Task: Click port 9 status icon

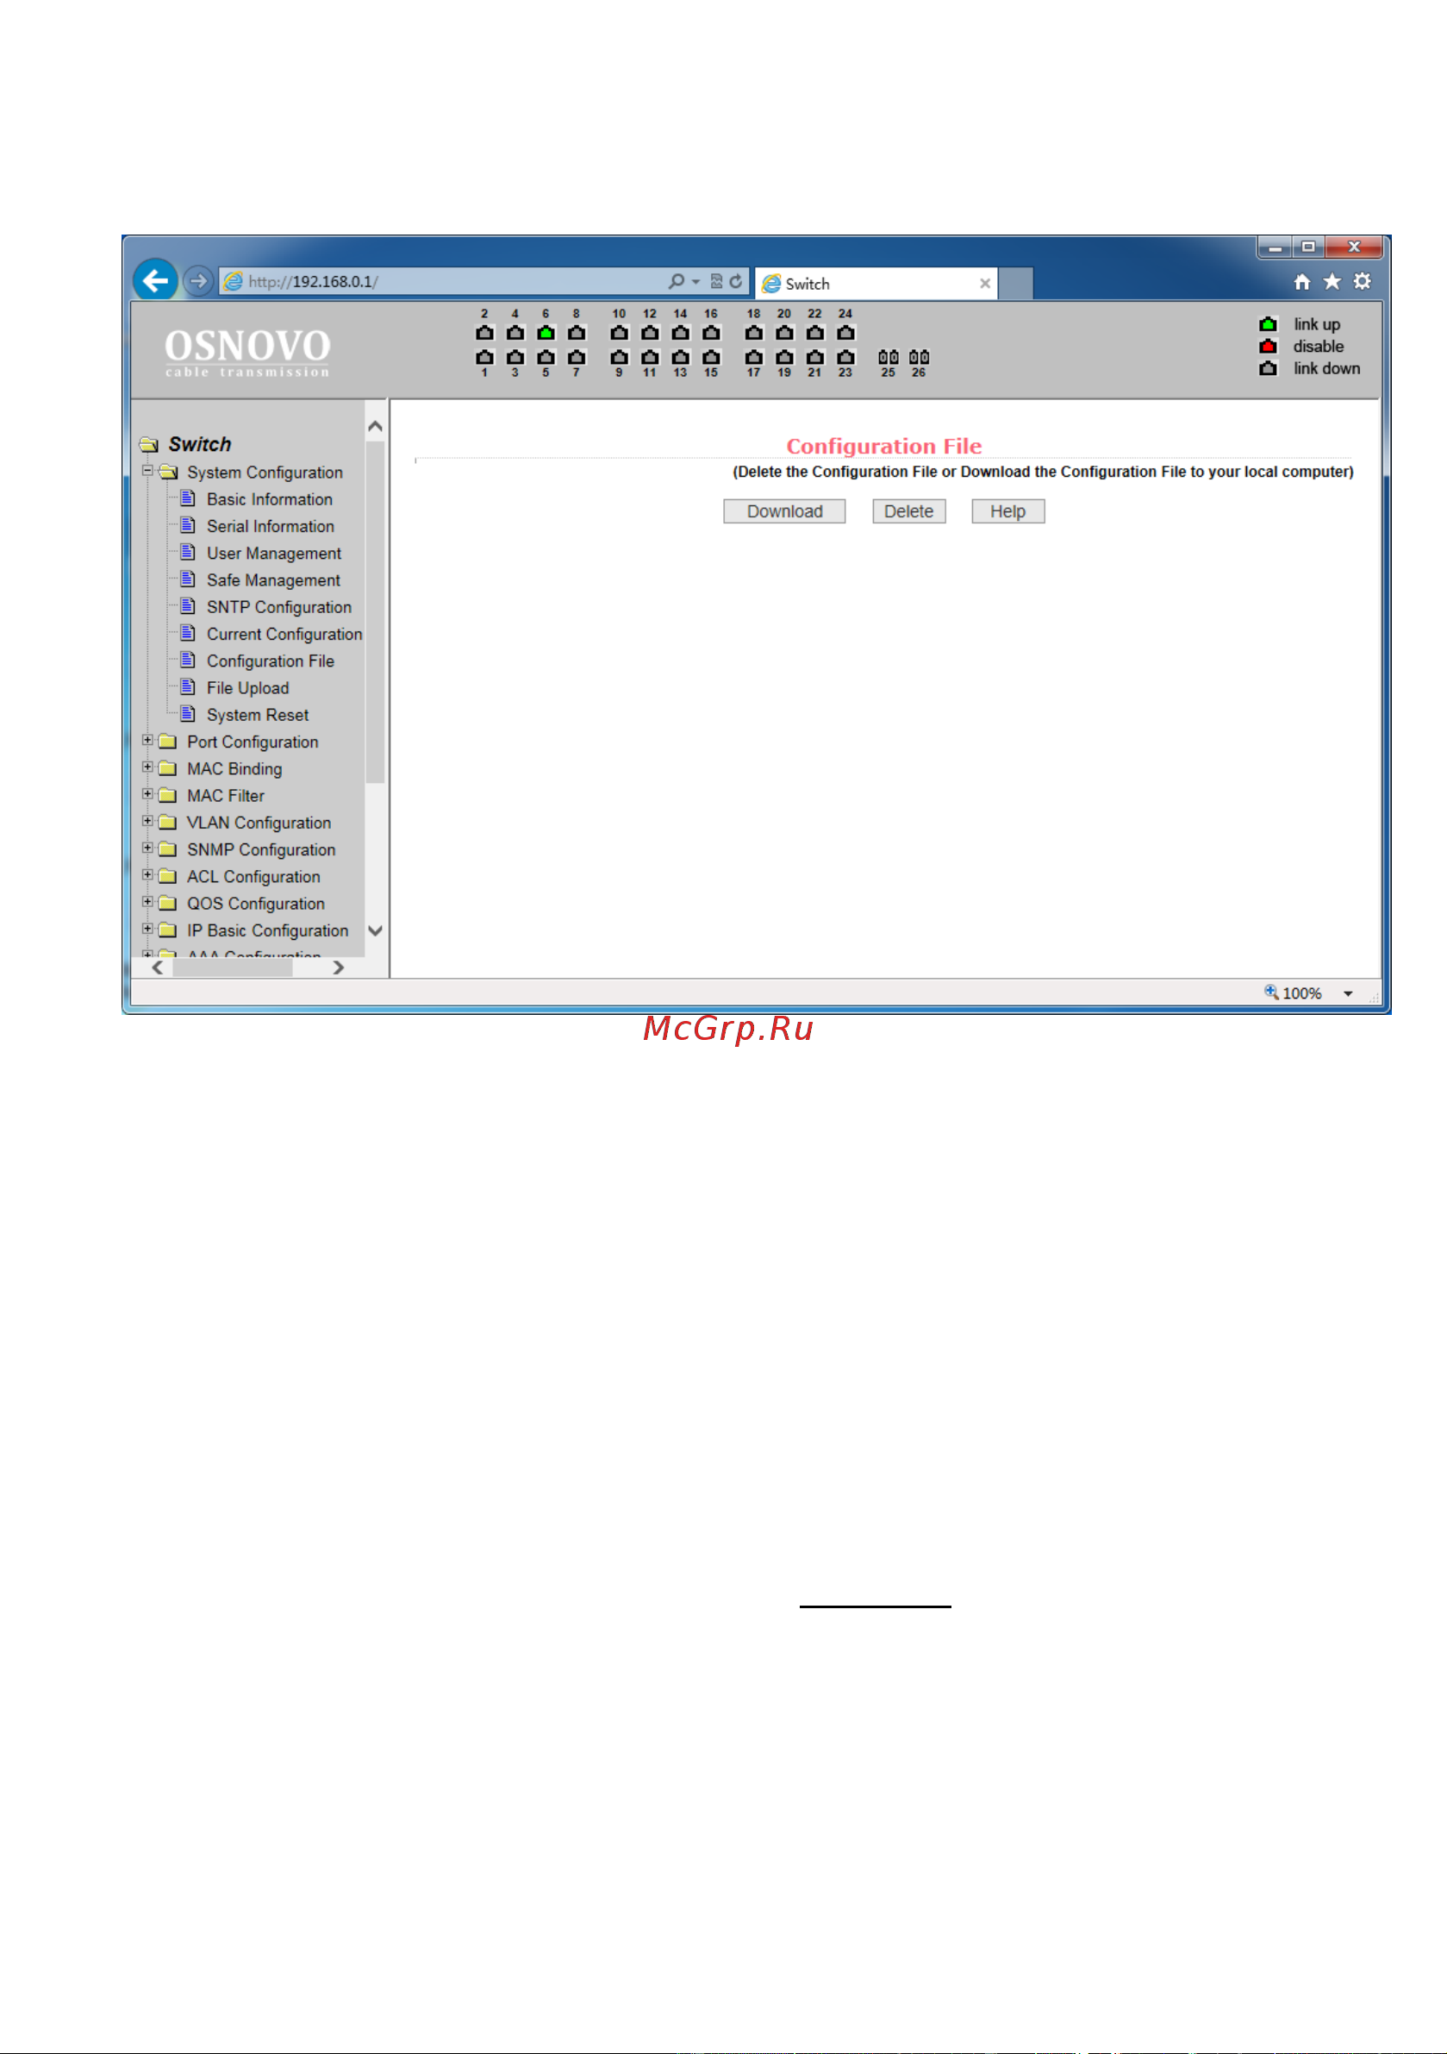Action: [619, 357]
